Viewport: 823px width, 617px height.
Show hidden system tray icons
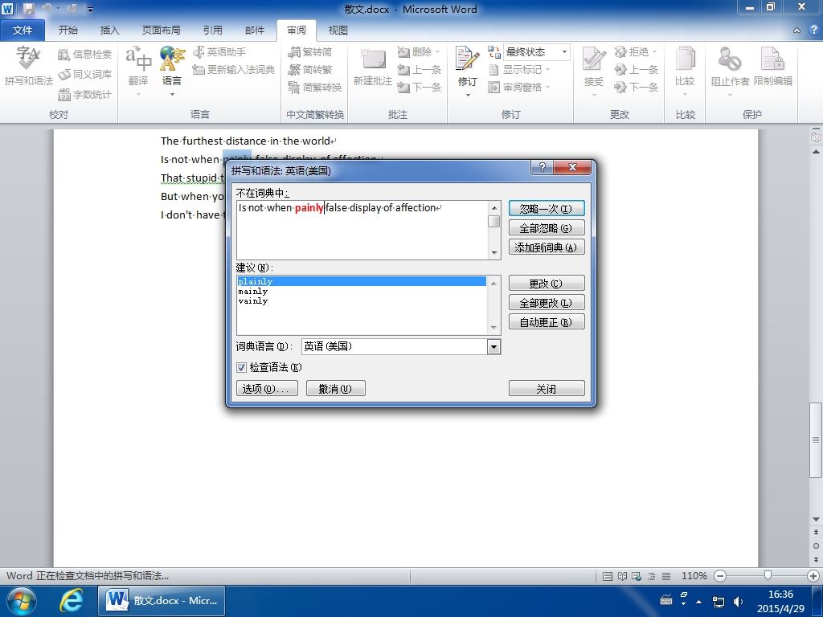698,601
